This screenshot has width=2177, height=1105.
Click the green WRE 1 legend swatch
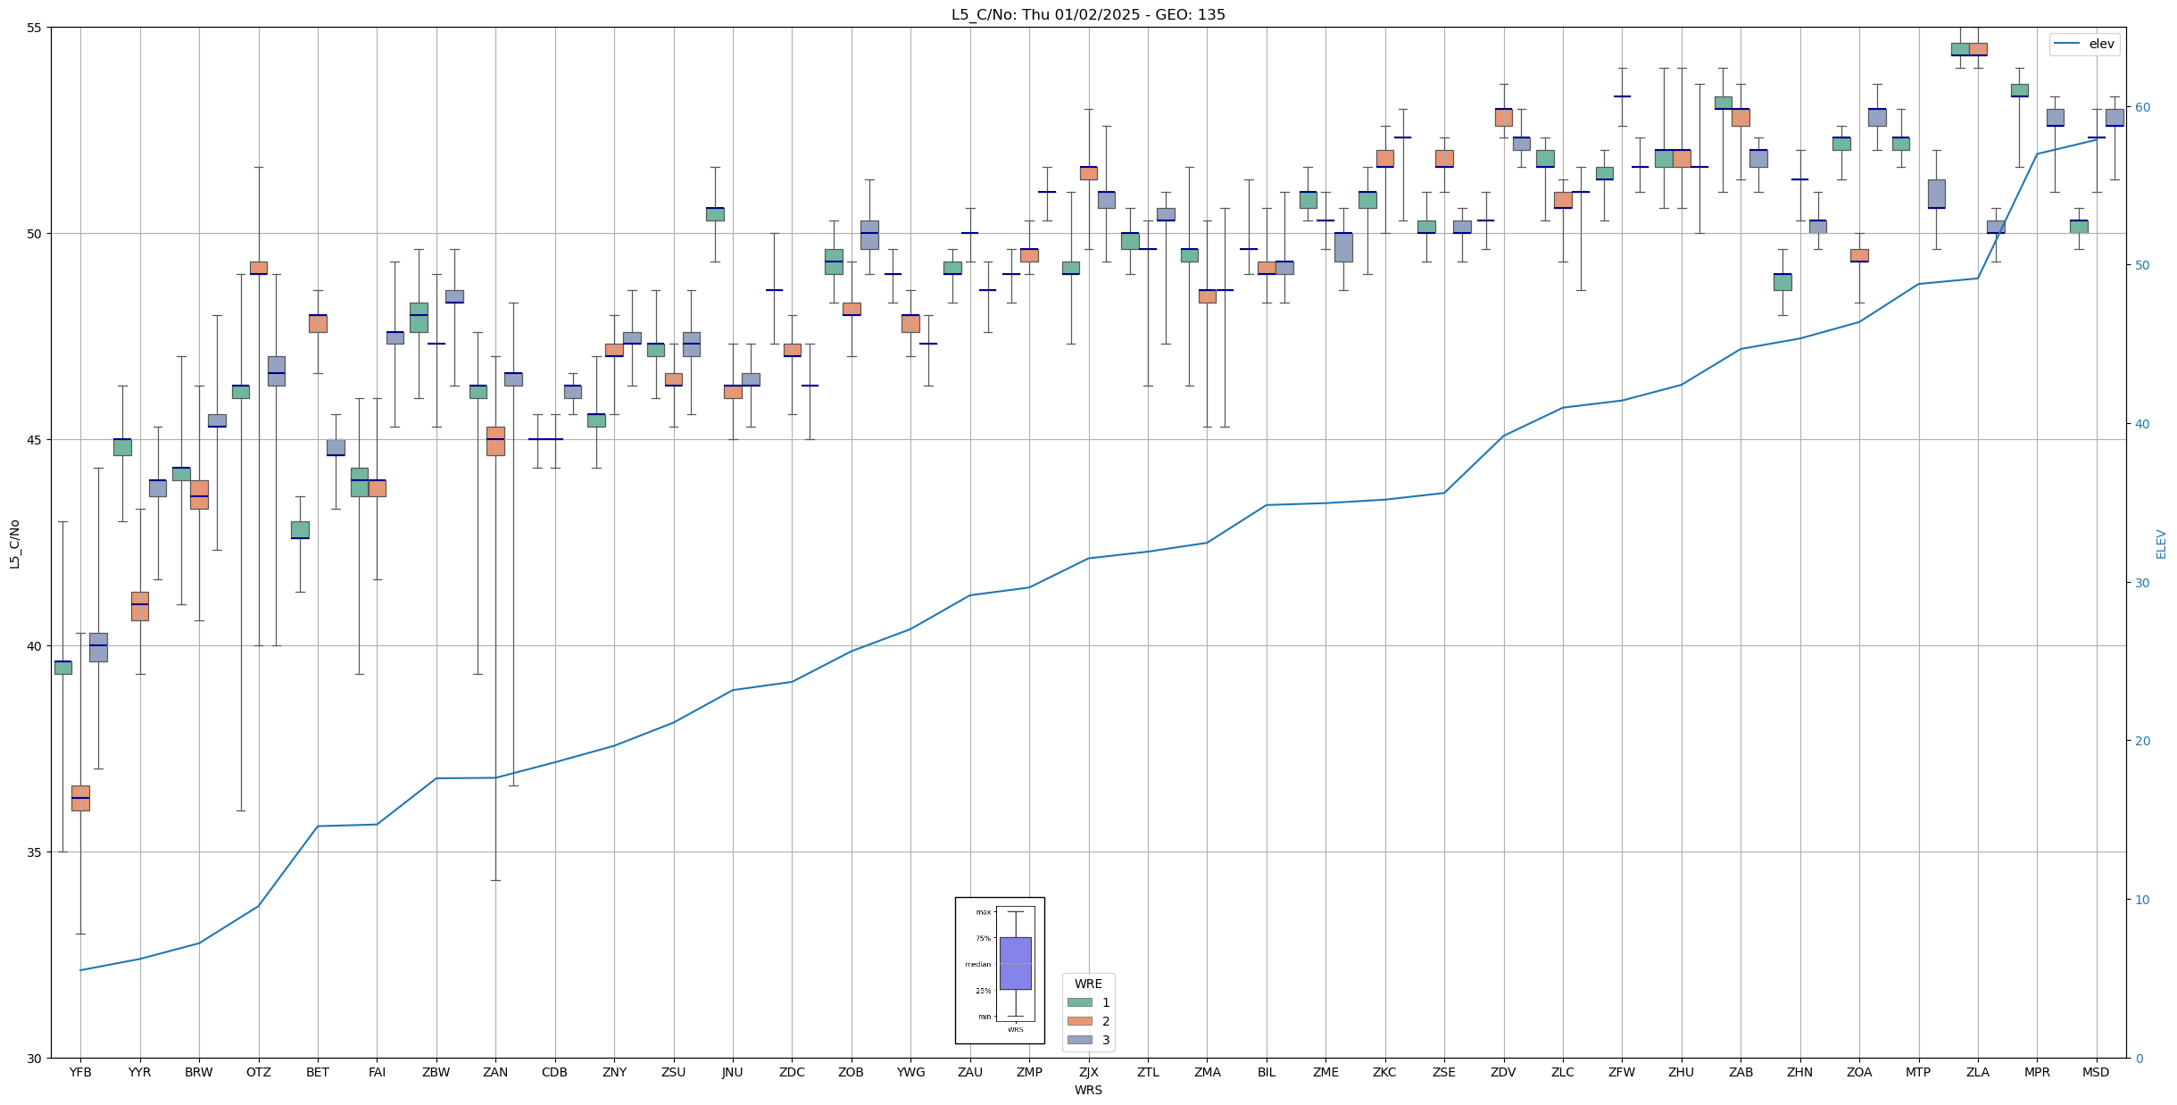tap(1079, 1002)
